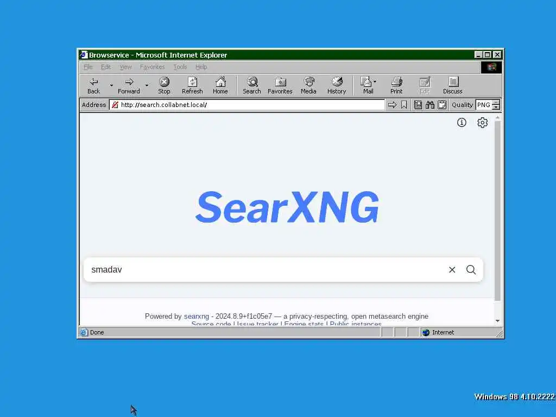556x417 pixels.
Task: Go Forward with the toolbar arrow
Action: (x=129, y=86)
